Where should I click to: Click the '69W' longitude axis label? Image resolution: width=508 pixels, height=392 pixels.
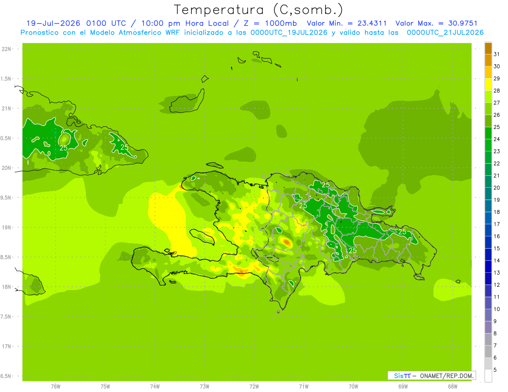(x=403, y=387)
